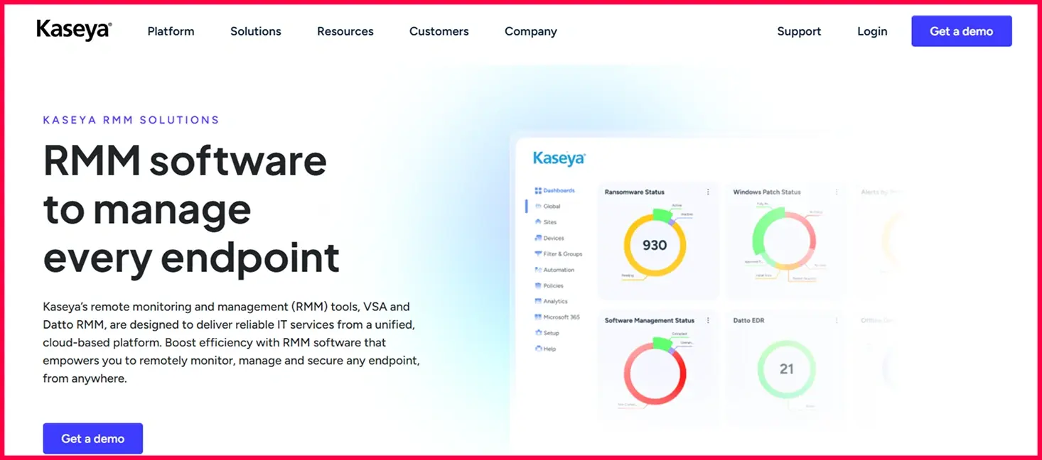Click the Dashboards grid icon in preview sidebar
This screenshot has height=460, width=1042.
click(538, 190)
